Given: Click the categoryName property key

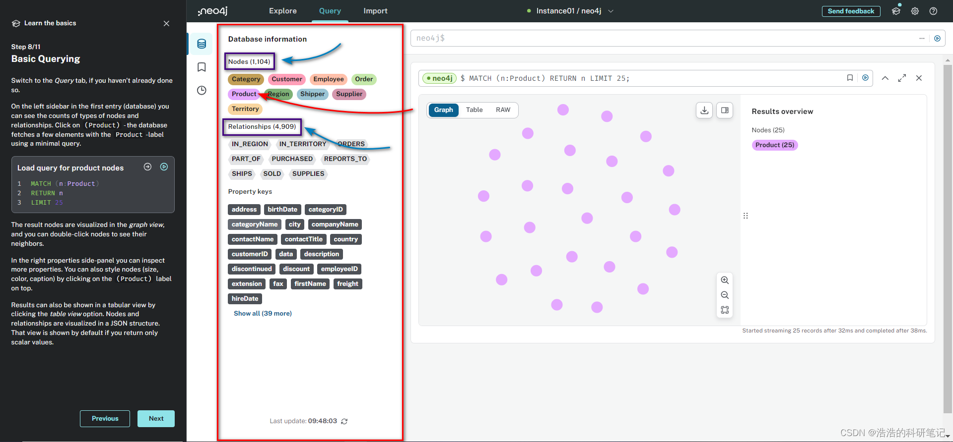Looking at the screenshot, I should (x=255, y=224).
